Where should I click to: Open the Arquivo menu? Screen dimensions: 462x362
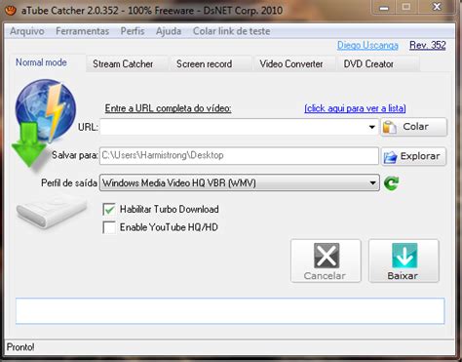pyautogui.click(x=27, y=31)
